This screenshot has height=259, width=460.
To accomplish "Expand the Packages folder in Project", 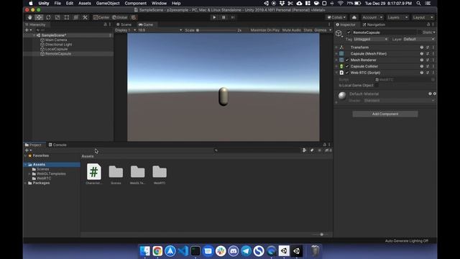I will [26, 183].
